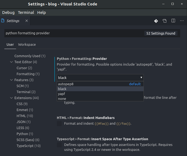The width and height of the screenshot is (187, 156).
Task: Collapse the Text Editor tree section
Action: 11,62
